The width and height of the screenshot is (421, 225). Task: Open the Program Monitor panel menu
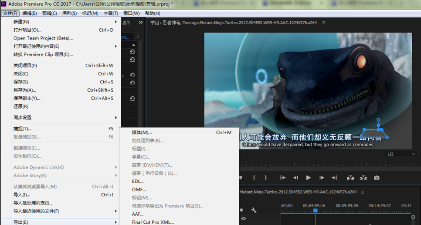[x=324, y=23]
